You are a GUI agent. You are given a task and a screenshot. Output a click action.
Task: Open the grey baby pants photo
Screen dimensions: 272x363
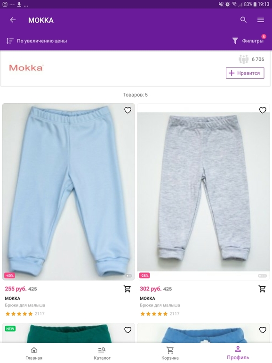(x=203, y=192)
